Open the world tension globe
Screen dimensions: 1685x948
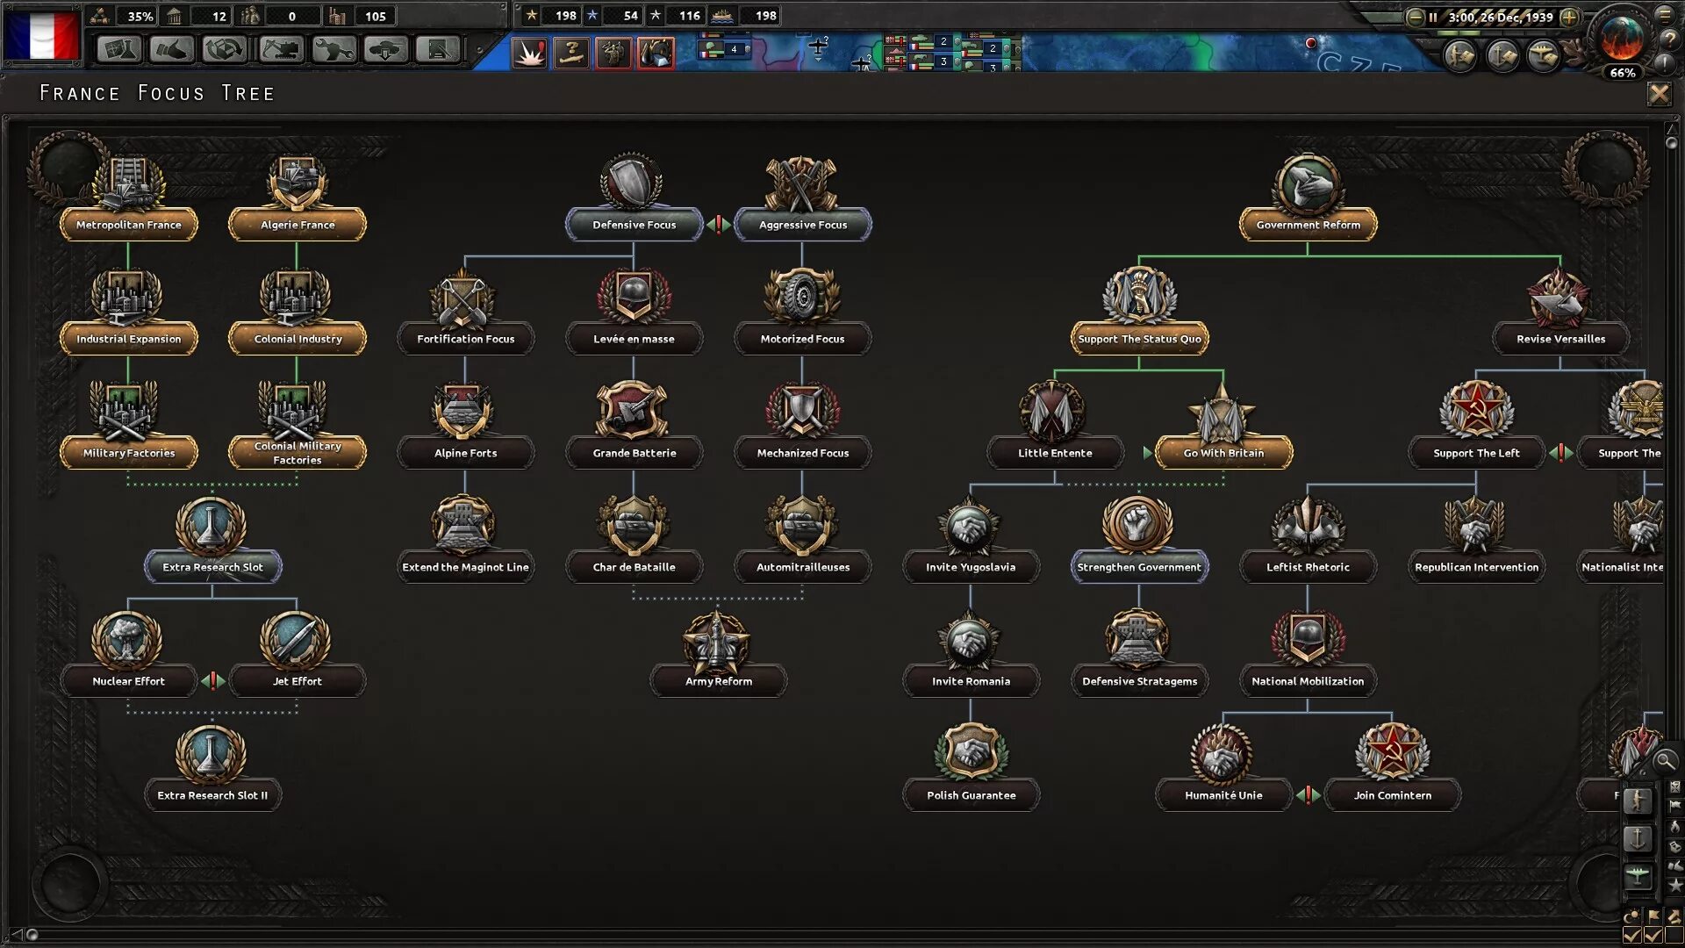pyautogui.click(x=1621, y=39)
